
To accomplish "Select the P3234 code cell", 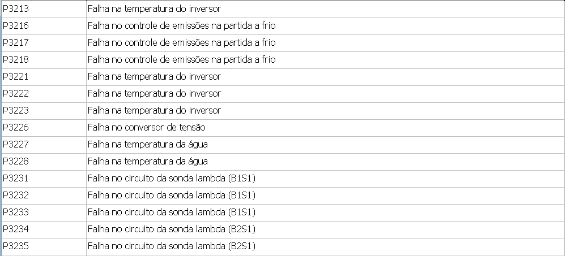I will tap(16, 229).
